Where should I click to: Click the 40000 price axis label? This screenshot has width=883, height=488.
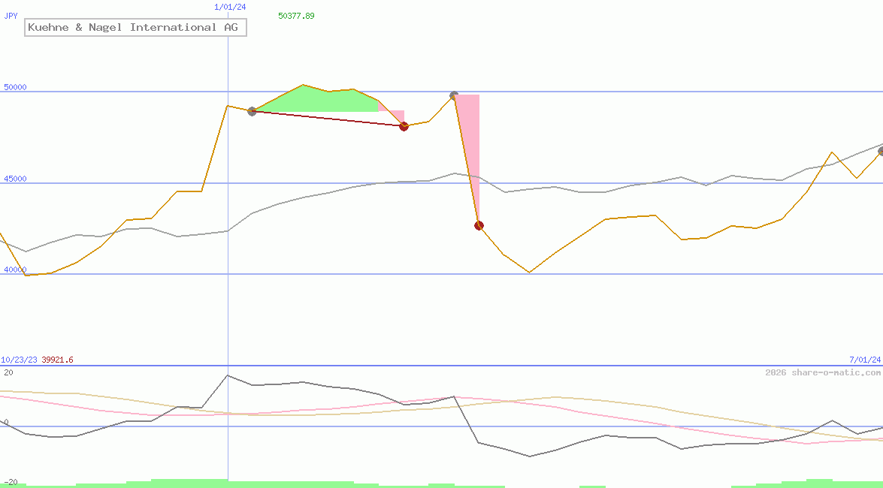[x=15, y=270]
